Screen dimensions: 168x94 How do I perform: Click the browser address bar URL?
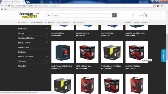(37, 6)
